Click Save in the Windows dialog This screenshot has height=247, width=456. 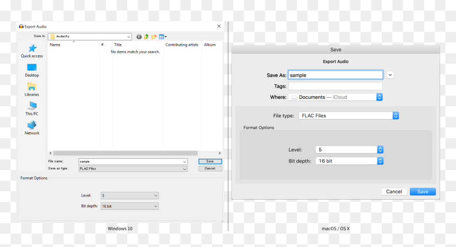pos(210,161)
